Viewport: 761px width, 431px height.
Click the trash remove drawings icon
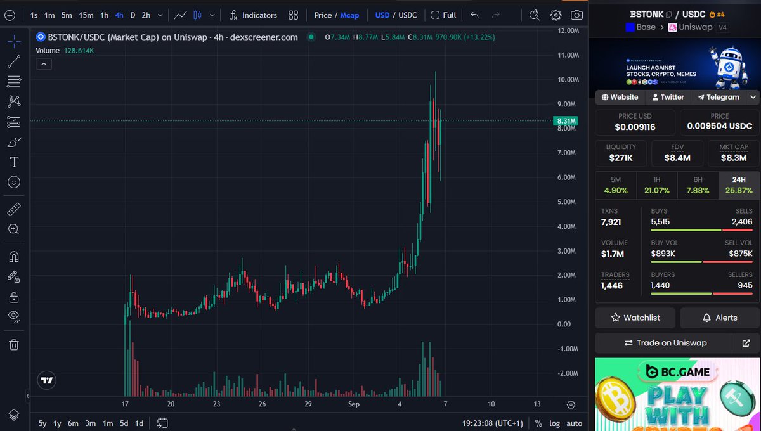pos(14,344)
